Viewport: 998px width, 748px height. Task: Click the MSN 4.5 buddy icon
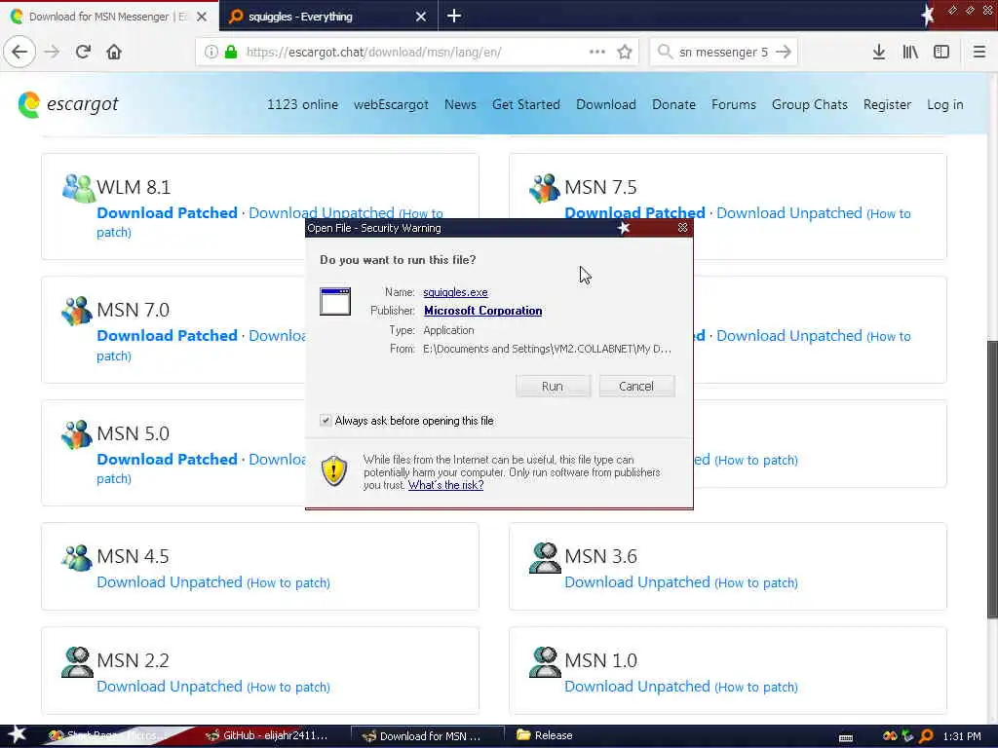pyautogui.click(x=77, y=557)
